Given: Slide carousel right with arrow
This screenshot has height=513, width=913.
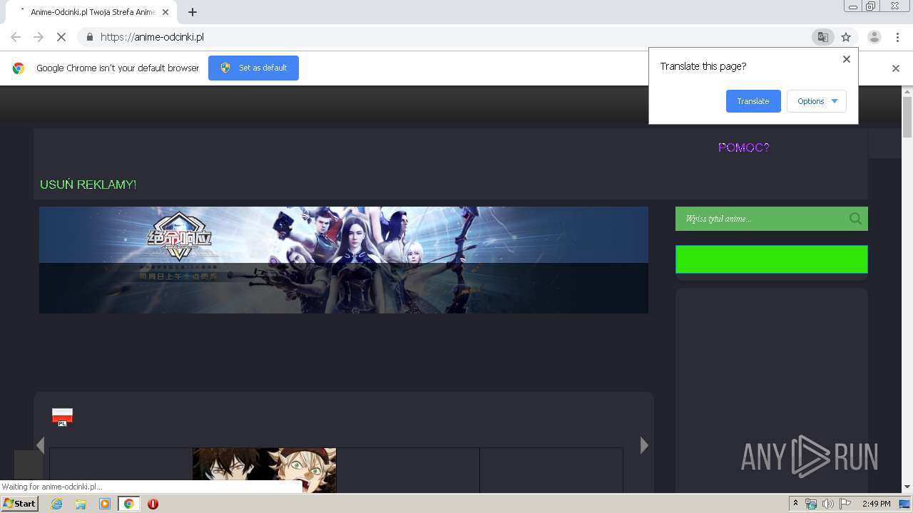Looking at the screenshot, I should (x=644, y=445).
